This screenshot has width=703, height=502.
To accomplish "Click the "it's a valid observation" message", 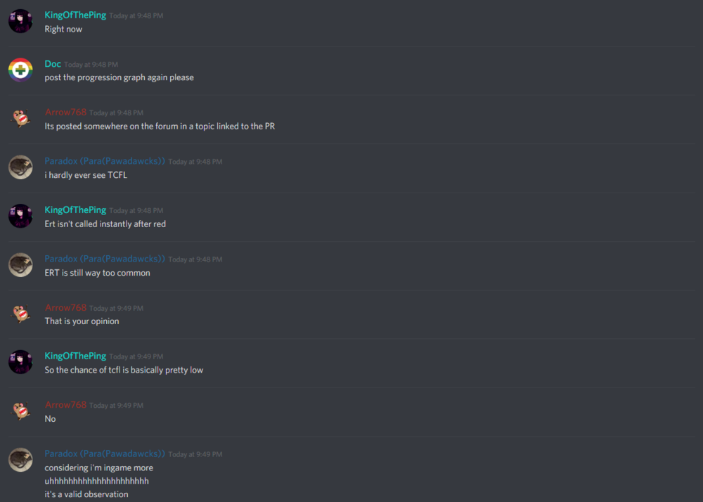I will click(x=86, y=494).
